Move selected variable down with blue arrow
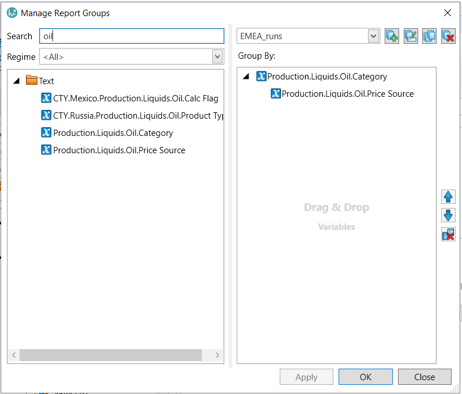 coord(448,215)
